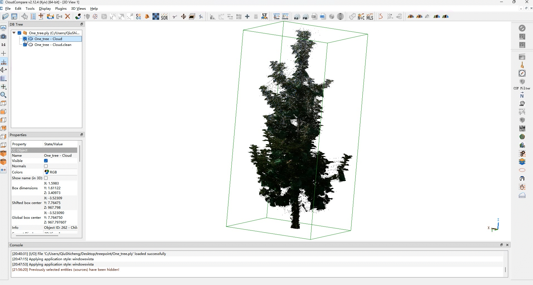Click the MLS smoothing icon

tap(370, 17)
